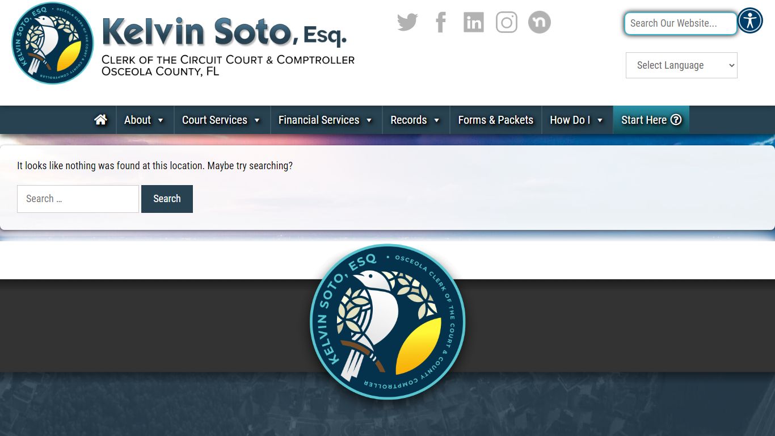Click the dark Search button
This screenshot has width=775, height=436.
click(167, 199)
